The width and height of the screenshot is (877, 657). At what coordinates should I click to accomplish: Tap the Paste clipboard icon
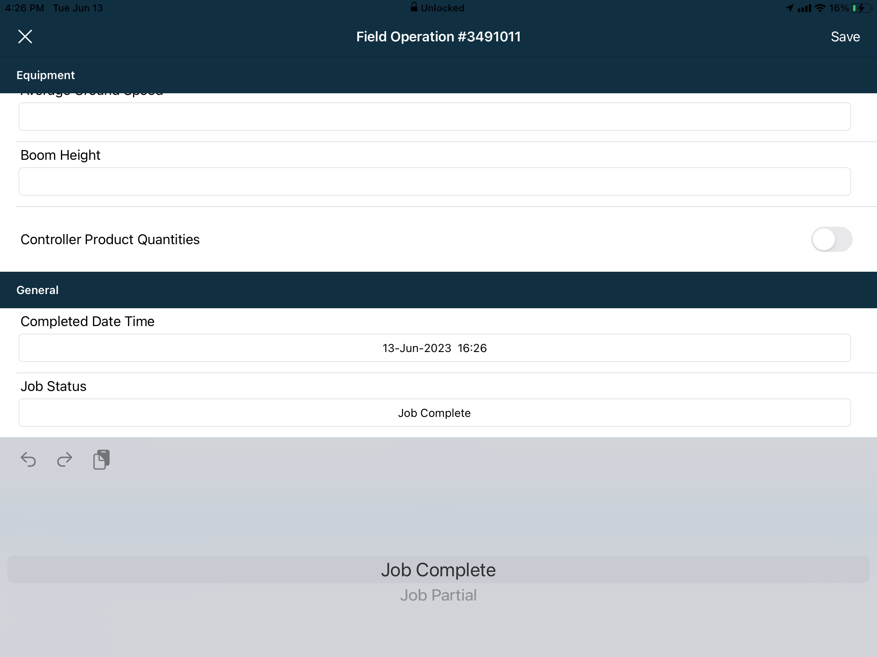101,459
